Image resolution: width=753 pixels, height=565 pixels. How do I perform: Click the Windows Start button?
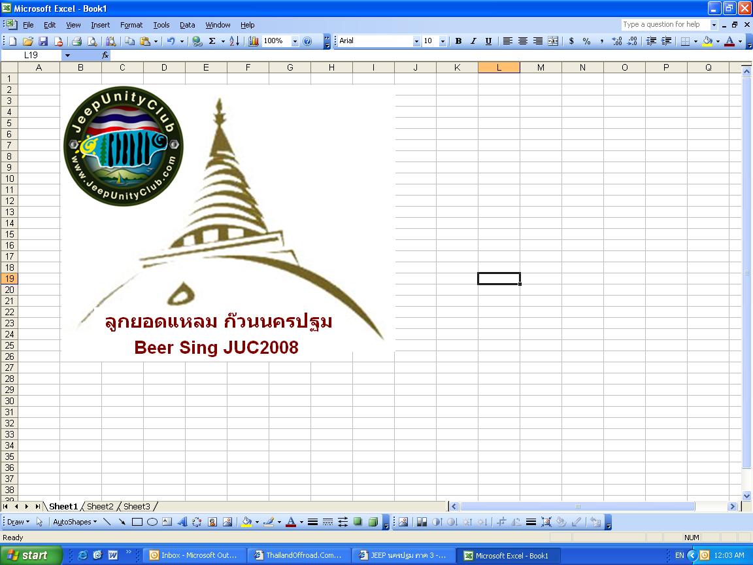pyautogui.click(x=31, y=555)
